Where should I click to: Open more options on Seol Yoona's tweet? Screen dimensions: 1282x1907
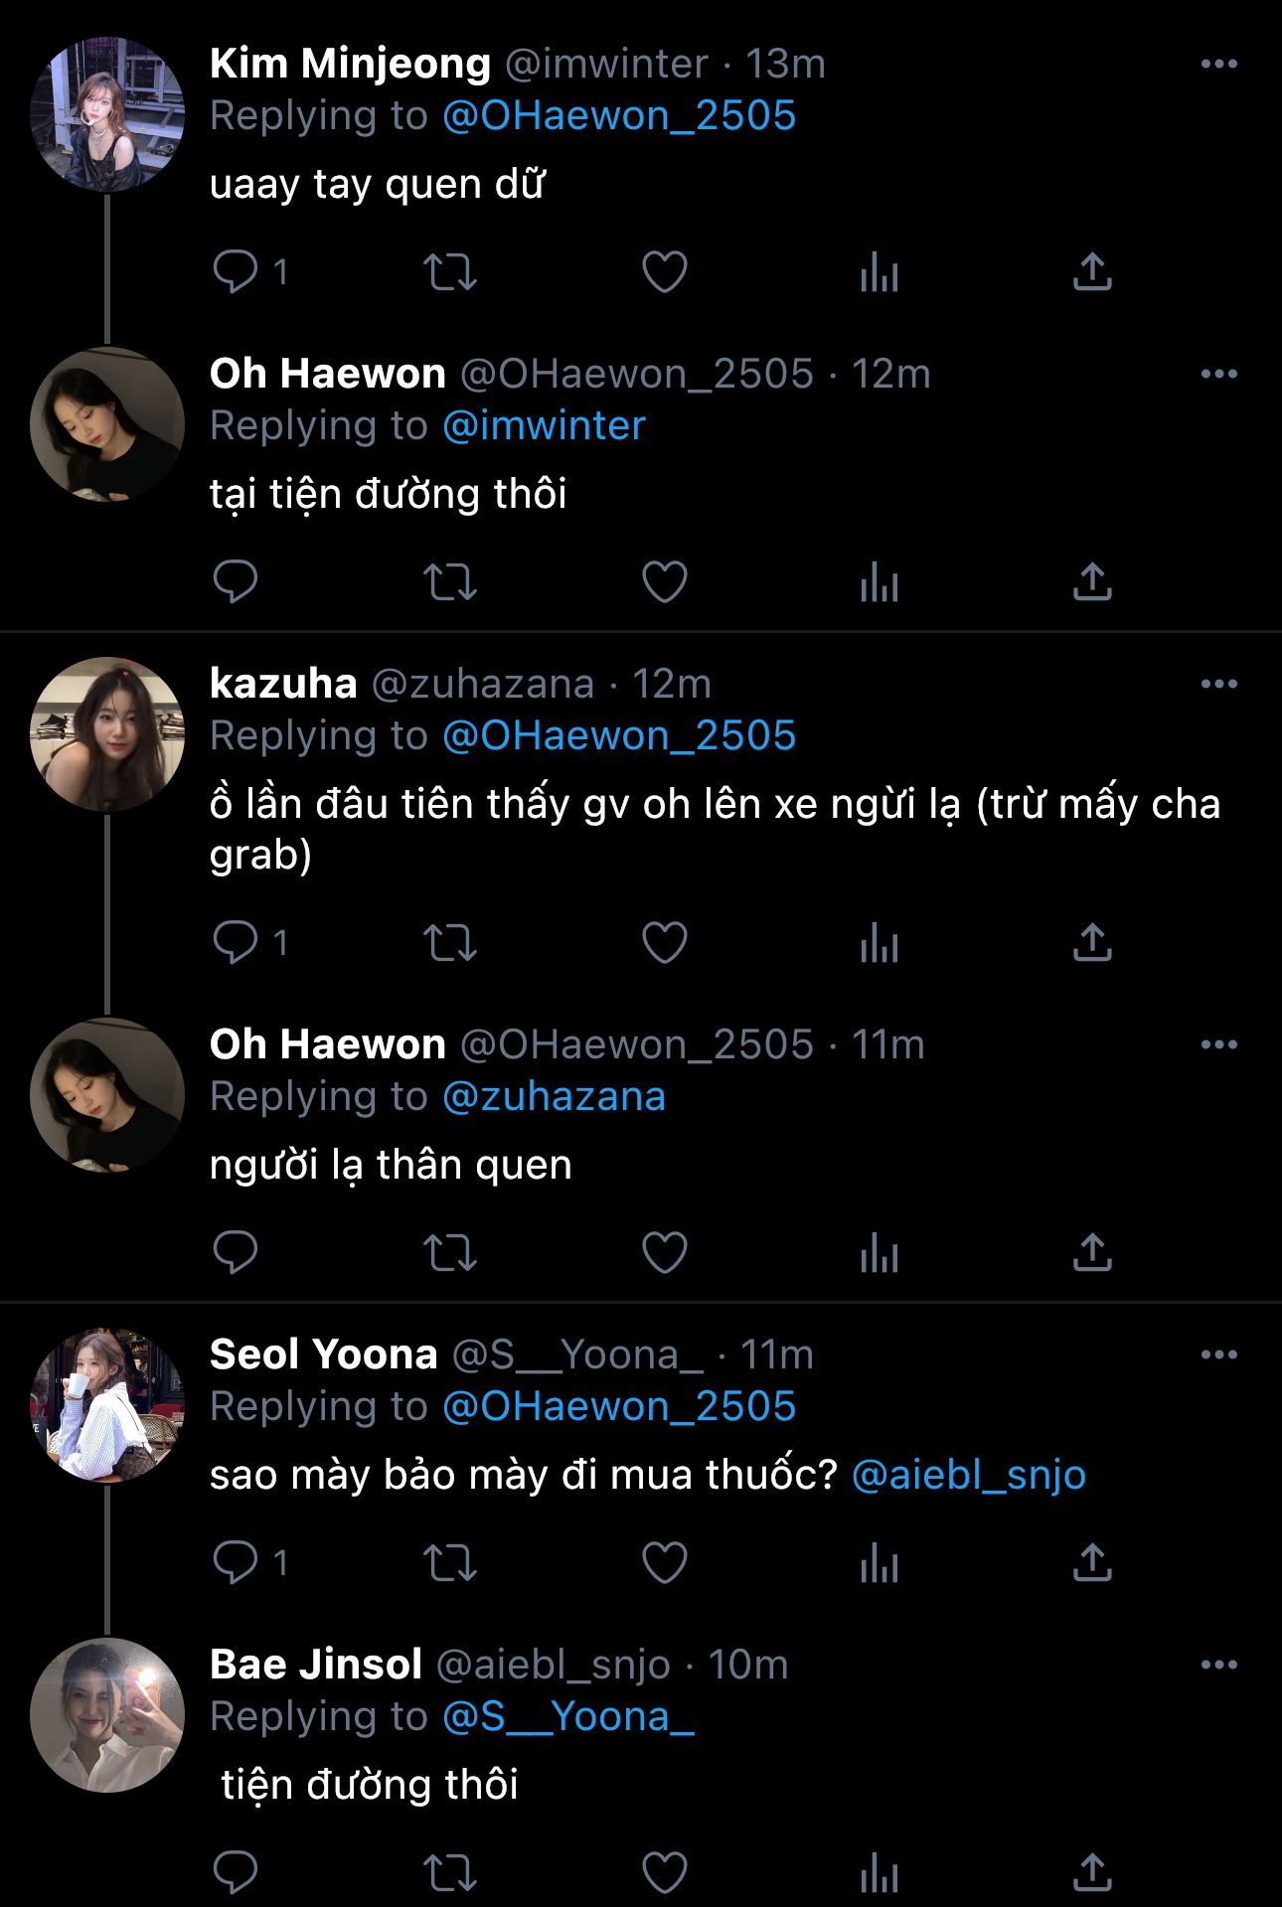1218,1354
